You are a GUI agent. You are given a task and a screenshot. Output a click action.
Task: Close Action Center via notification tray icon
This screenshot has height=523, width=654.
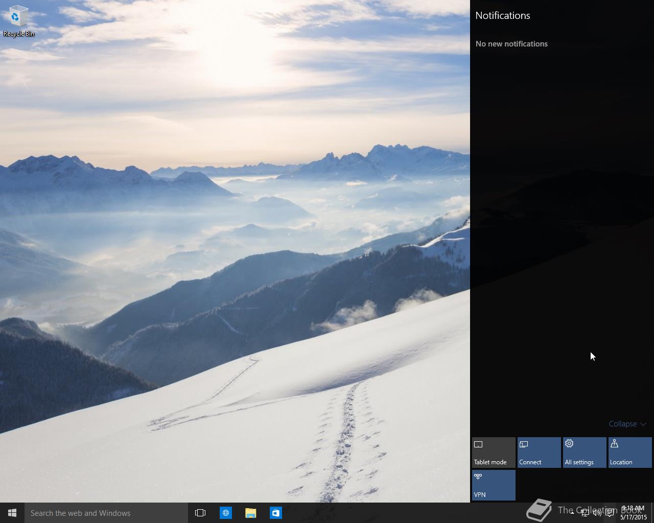coord(610,513)
